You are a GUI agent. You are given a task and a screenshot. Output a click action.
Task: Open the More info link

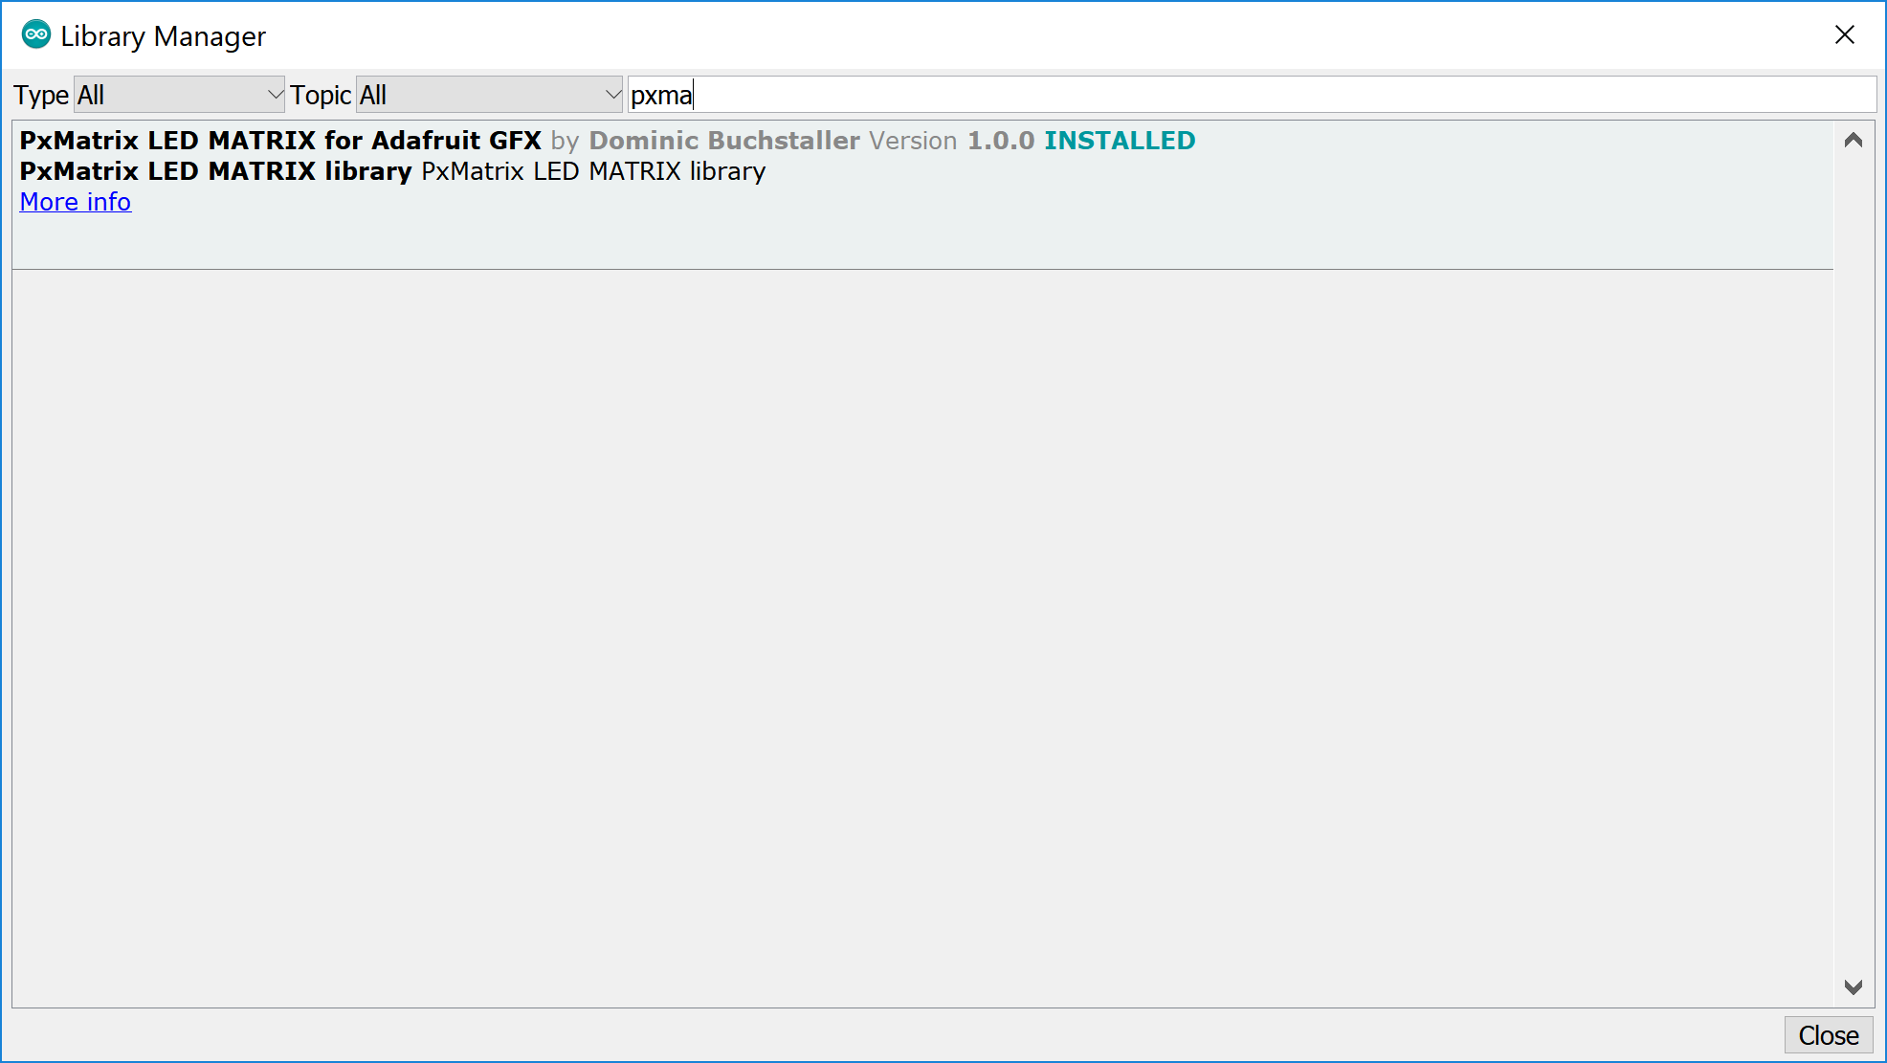76,202
